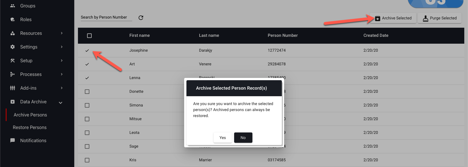Select Archive Persons menu item

(30, 115)
